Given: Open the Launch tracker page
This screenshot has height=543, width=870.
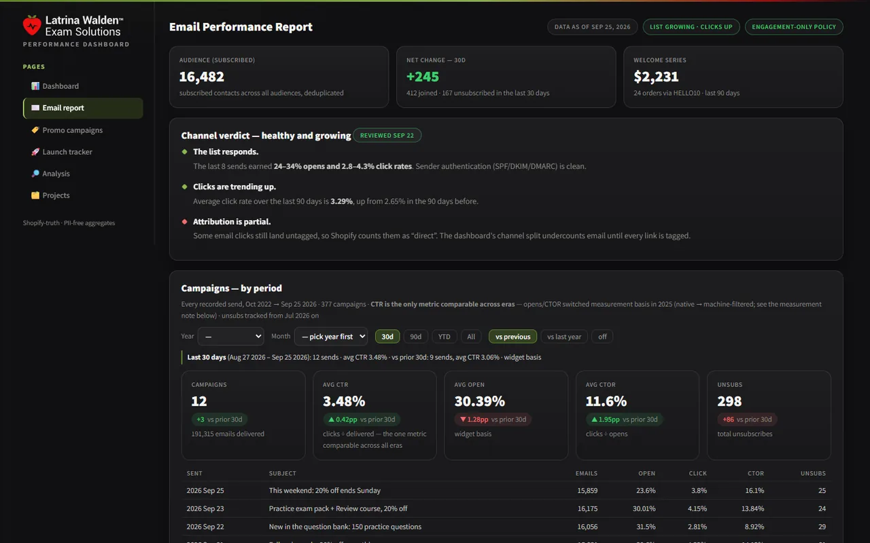Looking at the screenshot, I should pyautogui.click(x=83, y=152).
